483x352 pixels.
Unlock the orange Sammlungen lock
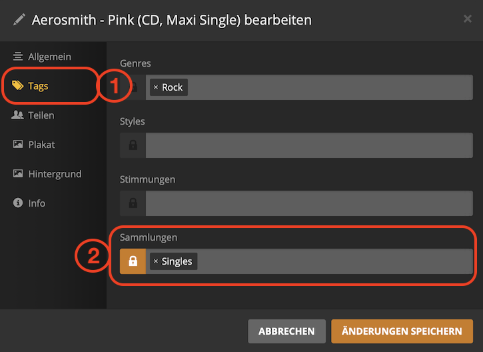pyautogui.click(x=133, y=261)
